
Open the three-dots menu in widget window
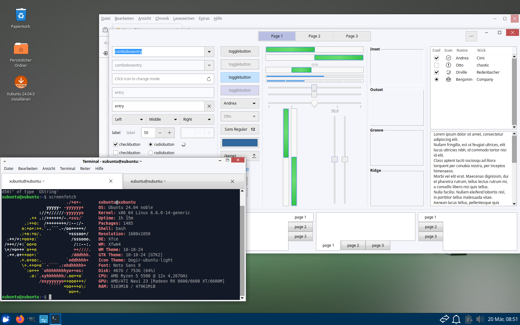(x=471, y=36)
